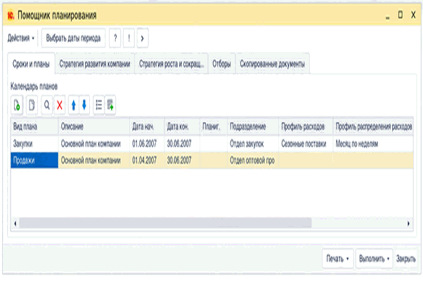Click the Отдел закупок cell
Image resolution: width=423 pixels, height=281 pixels.
click(x=253, y=144)
